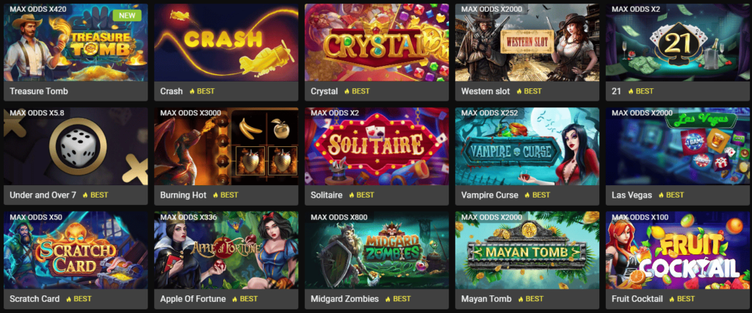Click the flame icon beside Las Vegas
Image resolution: width=752 pixels, height=313 pixels.
point(662,195)
